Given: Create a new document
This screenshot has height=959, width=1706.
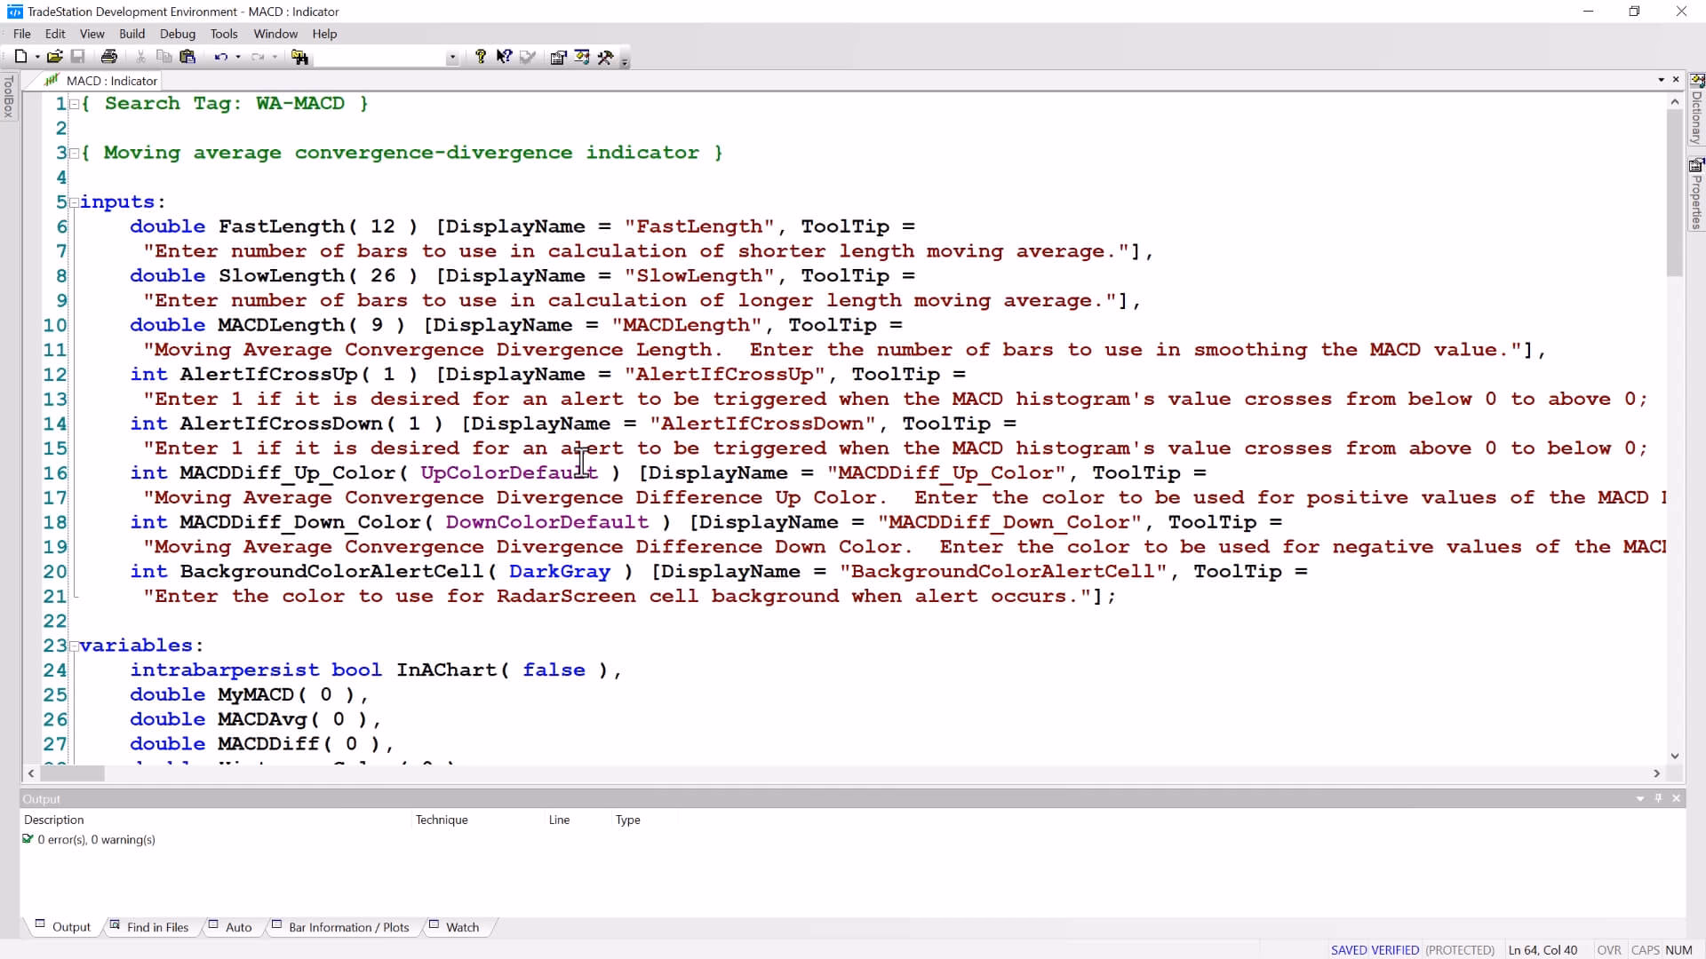Looking at the screenshot, I should click(x=21, y=56).
